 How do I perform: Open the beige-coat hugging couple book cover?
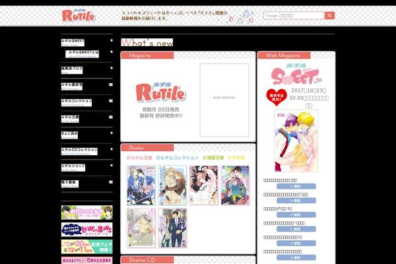[x=172, y=185]
